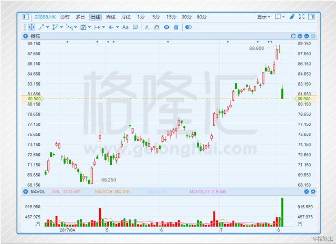Click the 80.900 price label on right axis
The width and height of the screenshot is (336, 244).
coord(303,98)
